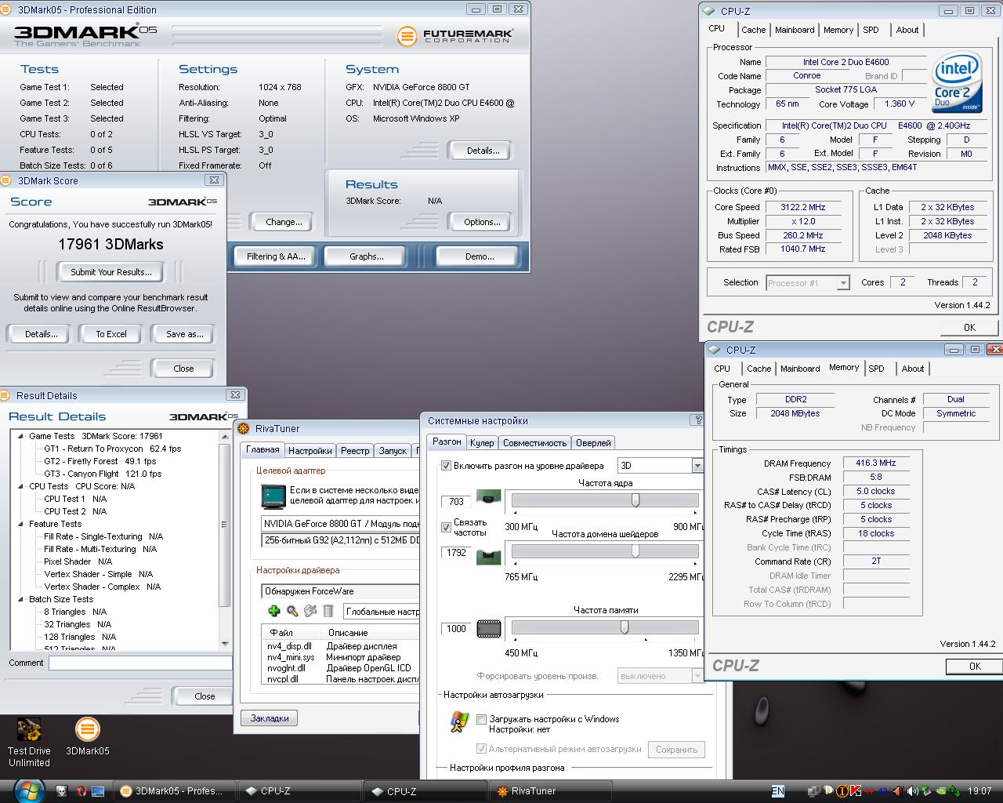1003x803 pixels.
Task: Switch to 3DMark05 taskbar button
Action: click(176, 791)
